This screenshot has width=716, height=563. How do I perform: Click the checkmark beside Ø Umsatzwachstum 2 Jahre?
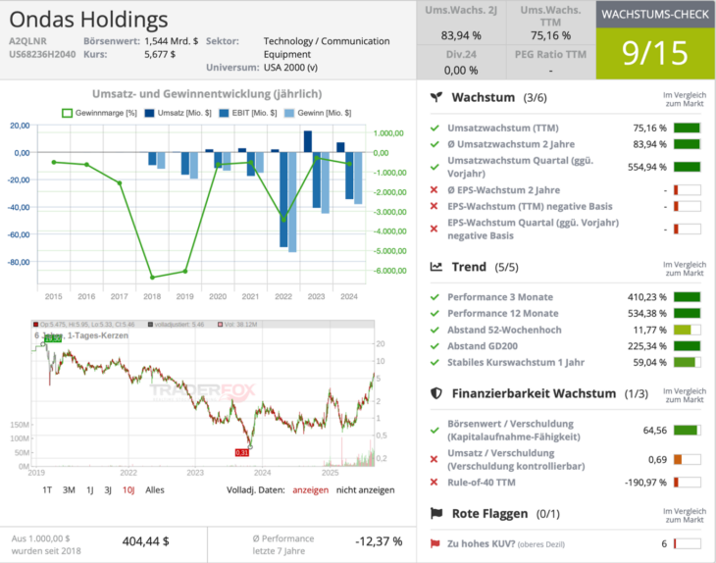point(435,144)
